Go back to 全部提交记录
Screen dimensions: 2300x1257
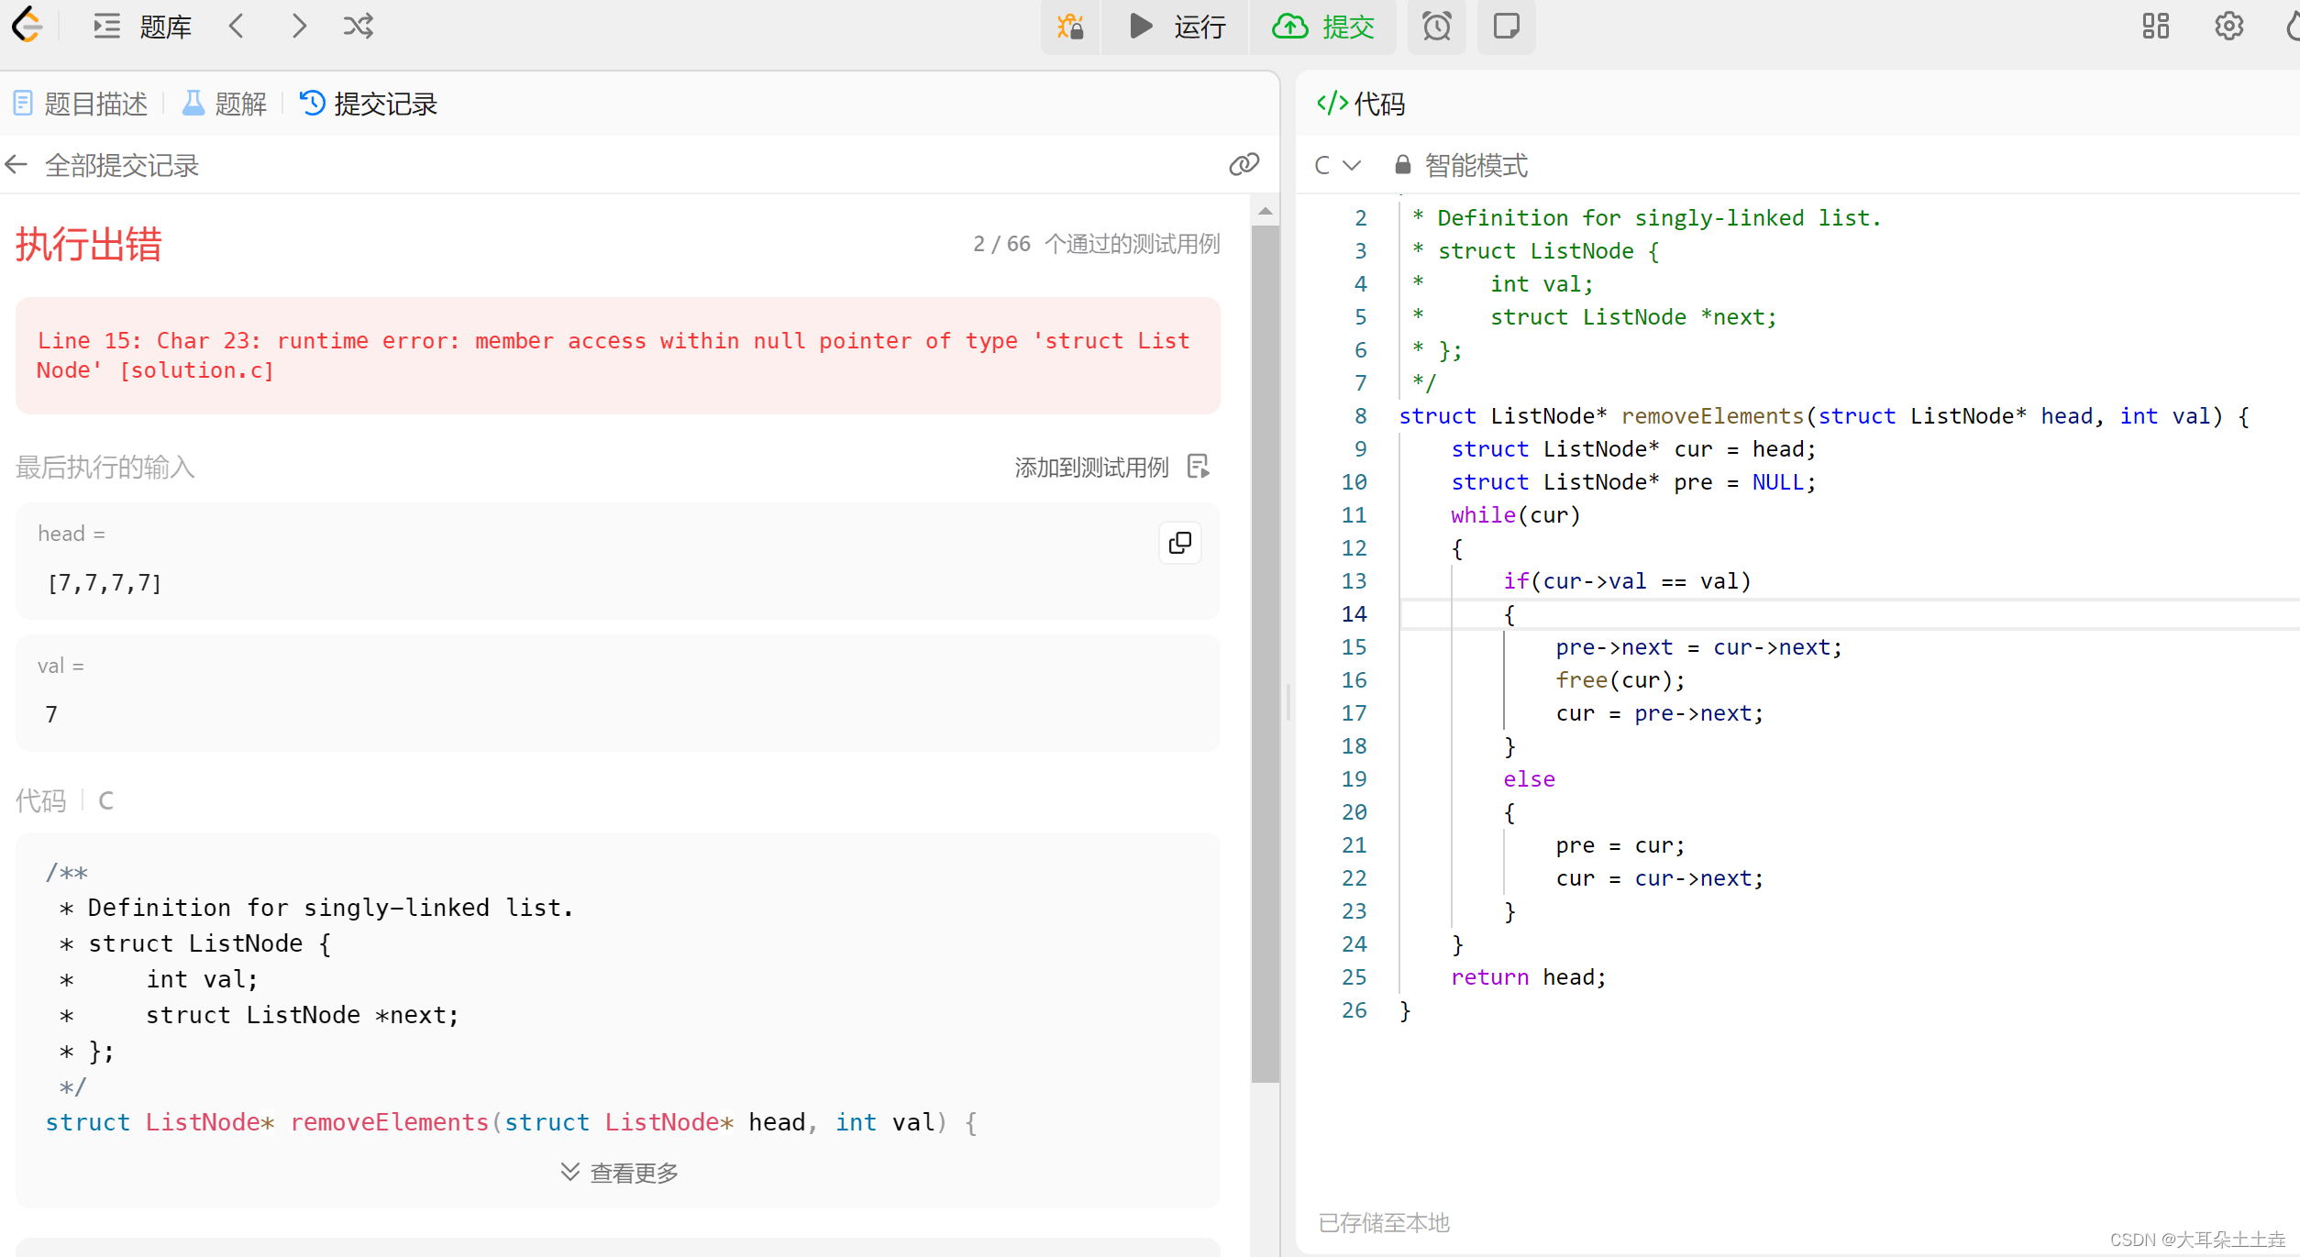102,165
